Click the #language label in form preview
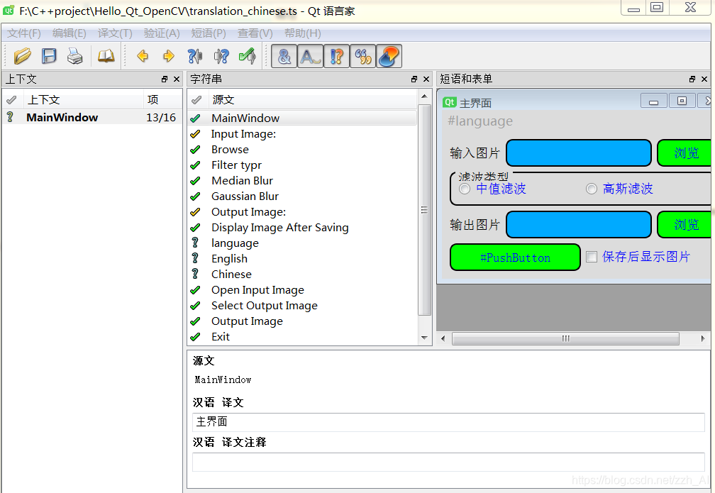This screenshot has height=493, width=715. (480, 121)
